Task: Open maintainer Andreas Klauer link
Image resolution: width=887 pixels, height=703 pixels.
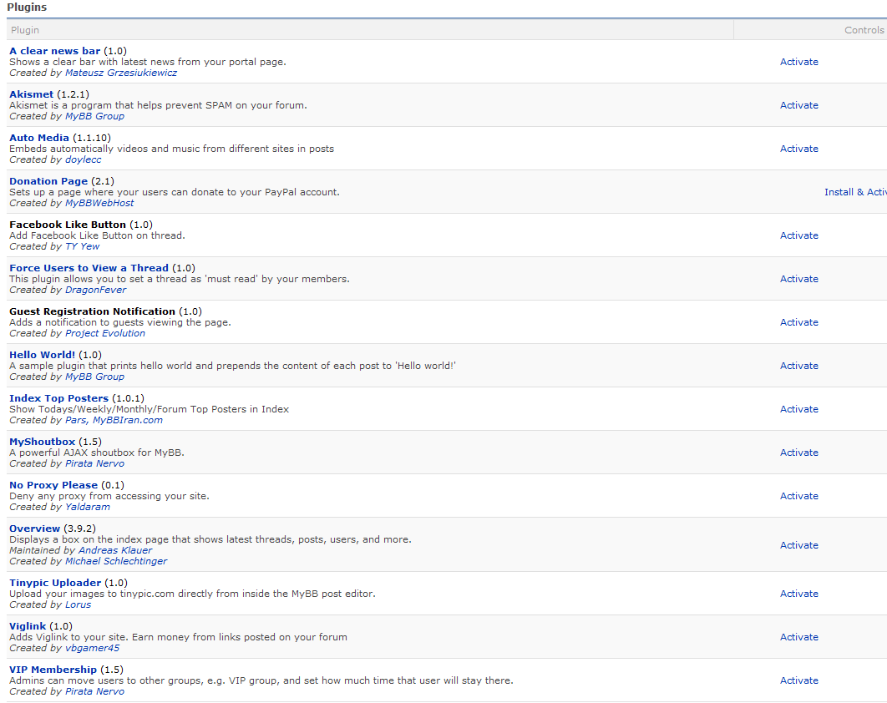Action: pyautogui.click(x=115, y=550)
